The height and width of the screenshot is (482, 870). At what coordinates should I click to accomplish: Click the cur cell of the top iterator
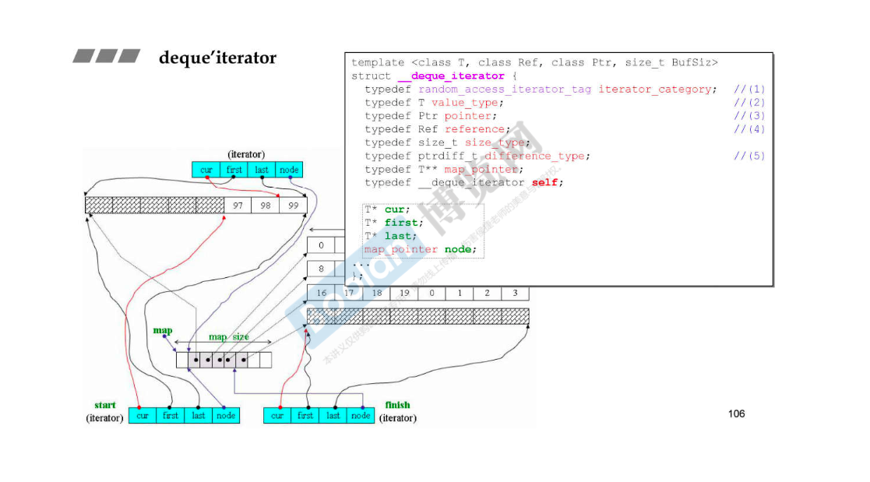[x=206, y=170]
